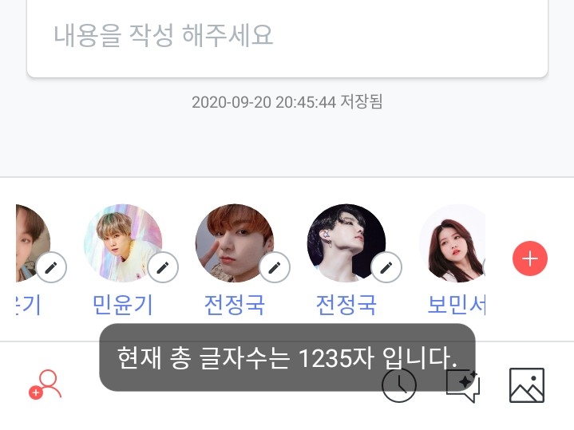
Task: Click pencil icon on orange-haired 전정국 avatar
Action: pyautogui.click(x=275, y=267)
